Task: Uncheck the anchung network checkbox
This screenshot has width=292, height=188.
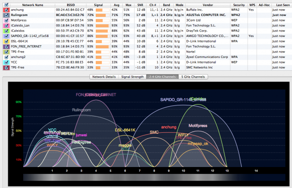Action: (6, 10)
